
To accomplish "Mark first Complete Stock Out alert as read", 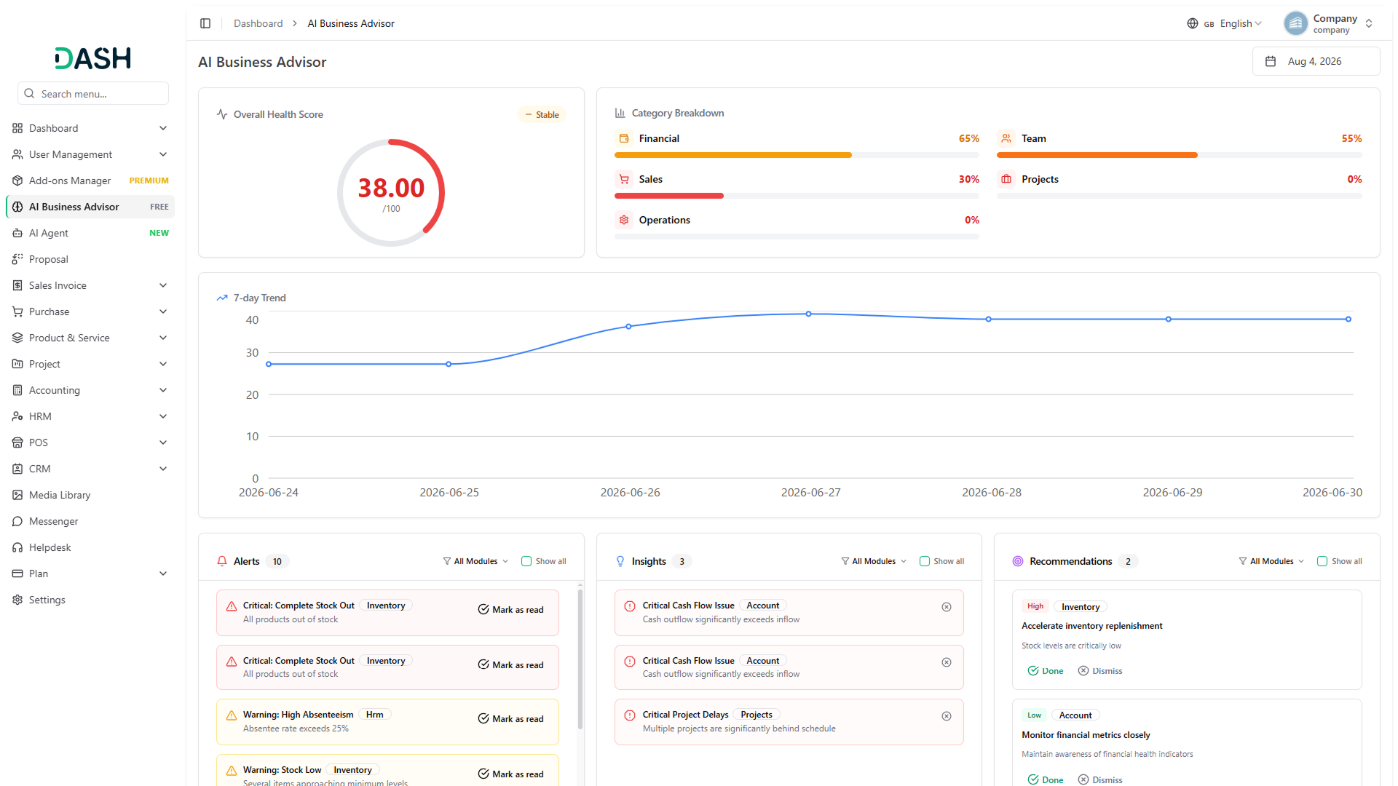I will [511, 610].
